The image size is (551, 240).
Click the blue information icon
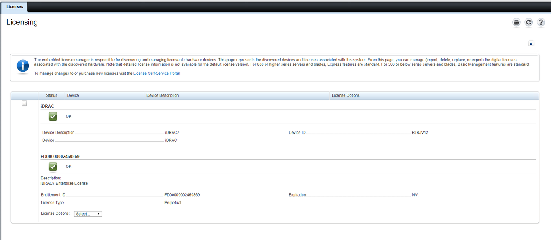pos(23,67)
